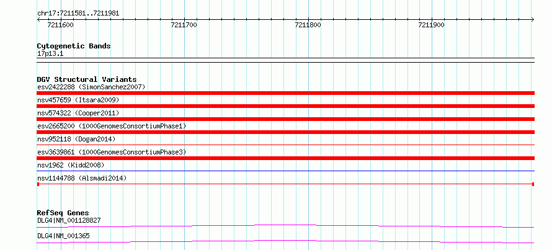Click nsv1144788 (Alsmadi2014) variant label
The height and width of the screenshot is (250, 552).
[x=82, y=178]
